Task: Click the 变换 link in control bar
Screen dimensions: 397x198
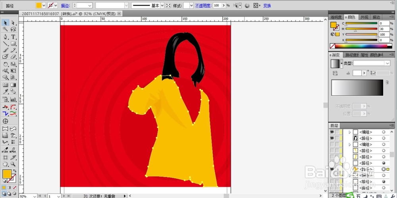Action: 267,6
